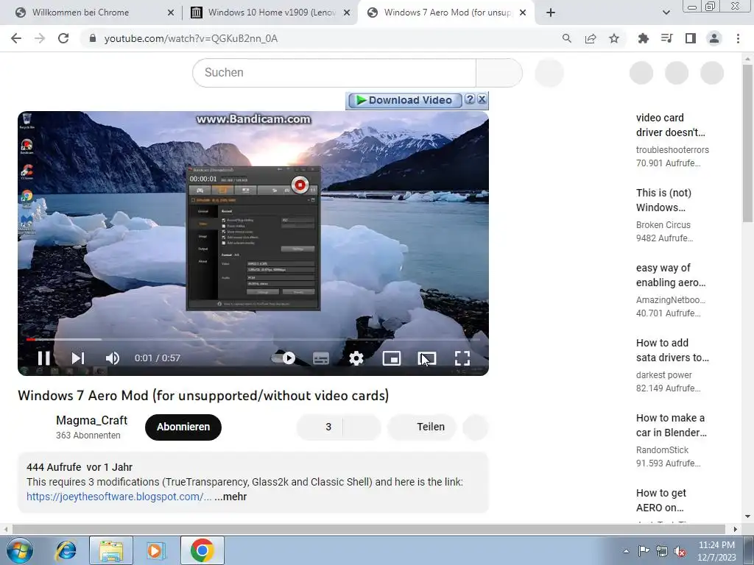The image size is (754, 565).
Task: Open the player settings gear
Action: (356, 358)
